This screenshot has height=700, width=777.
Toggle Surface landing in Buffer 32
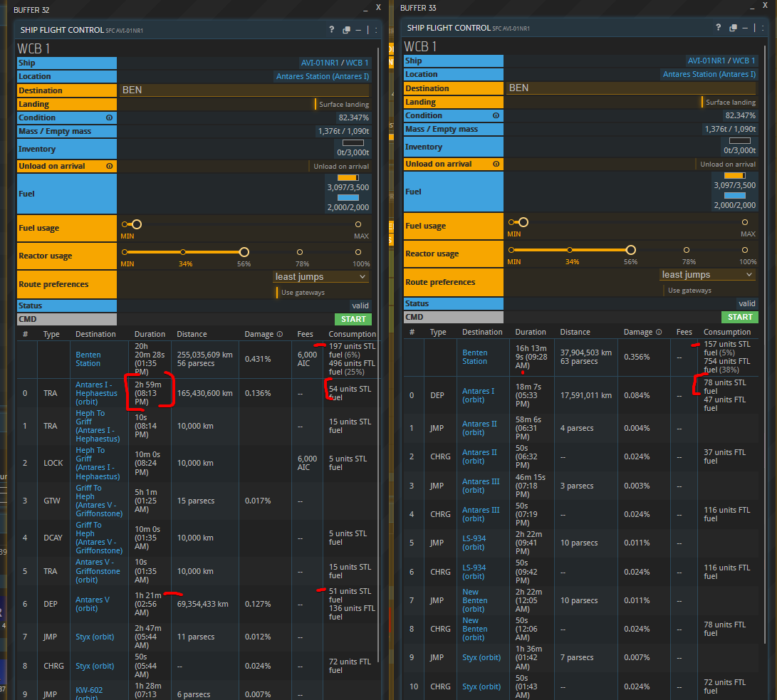316,104
